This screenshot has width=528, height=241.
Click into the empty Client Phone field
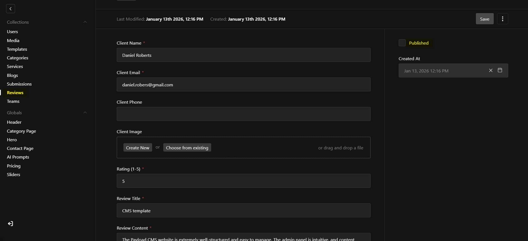tap(243, 114)
